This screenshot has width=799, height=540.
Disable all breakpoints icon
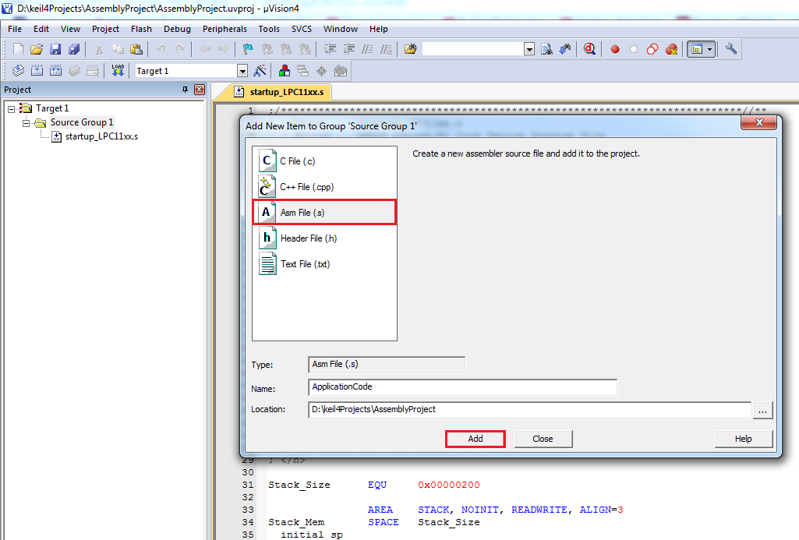click(x=652, y=49)
